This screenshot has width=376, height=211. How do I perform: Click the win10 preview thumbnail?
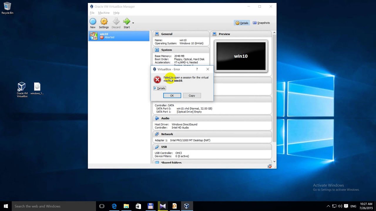coord(241,56)
